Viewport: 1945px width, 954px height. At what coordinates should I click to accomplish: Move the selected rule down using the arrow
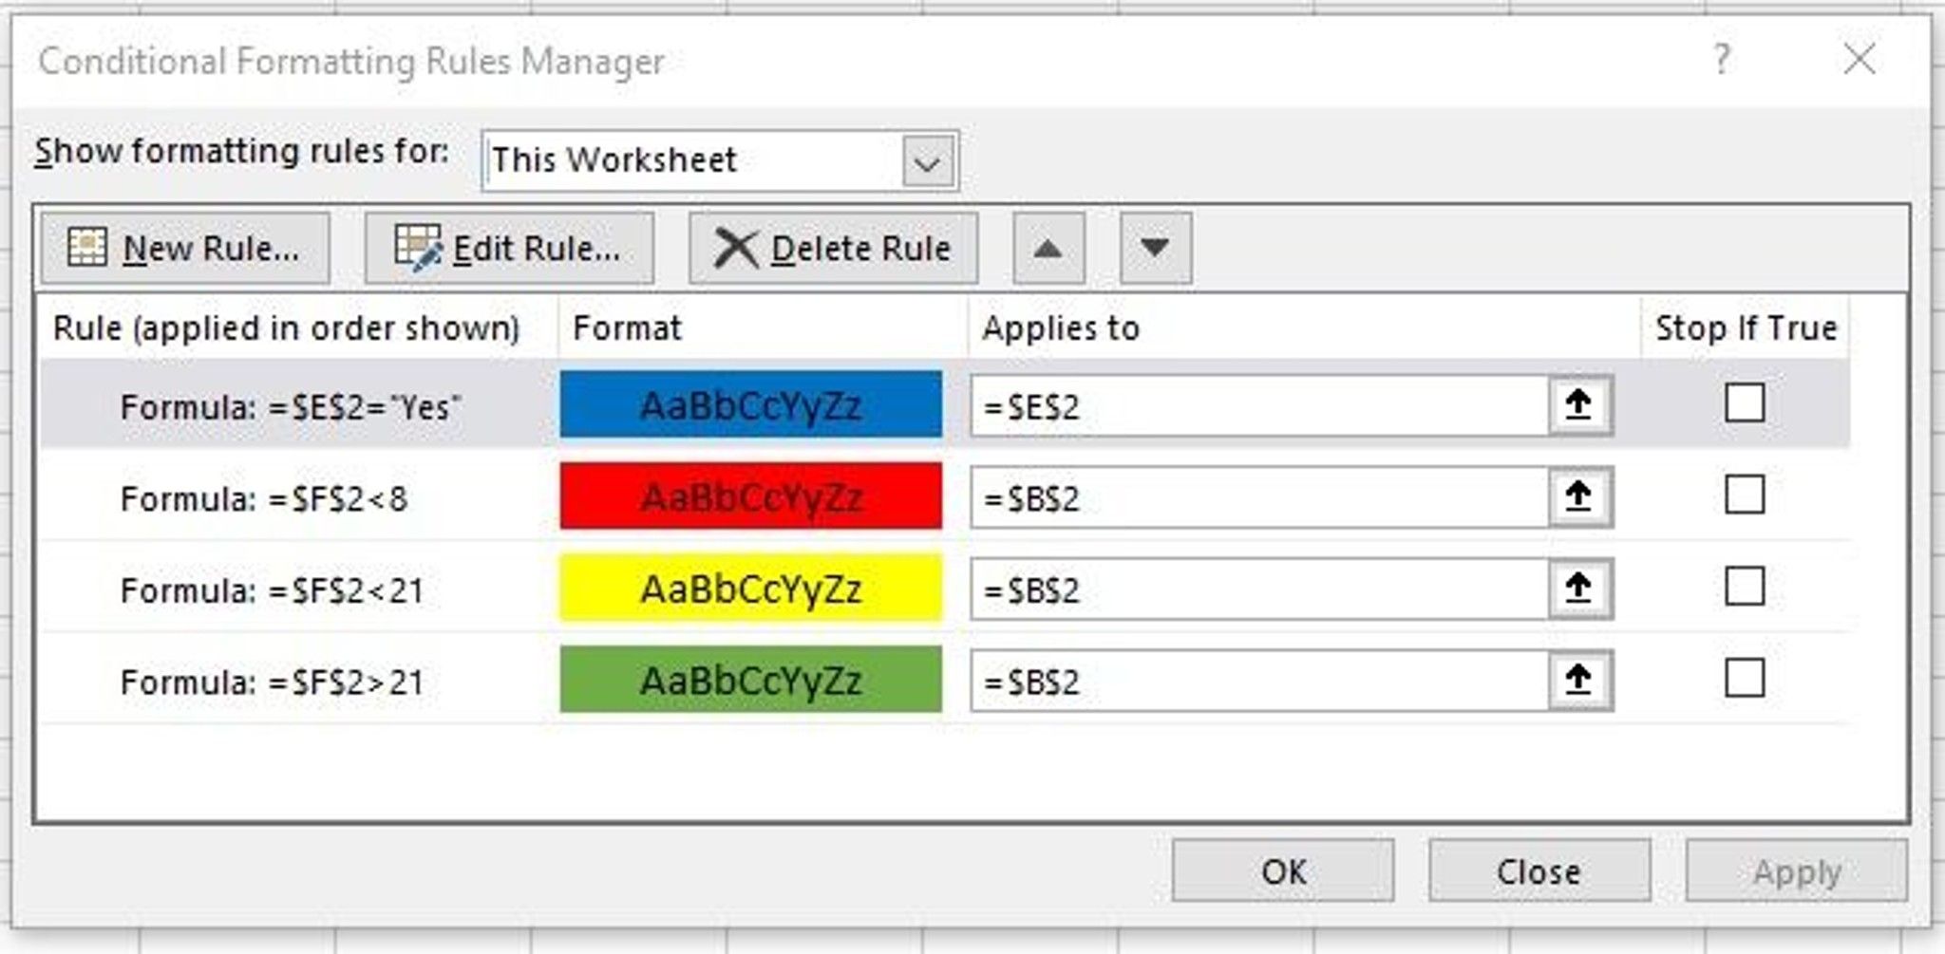coord(1153,248)
